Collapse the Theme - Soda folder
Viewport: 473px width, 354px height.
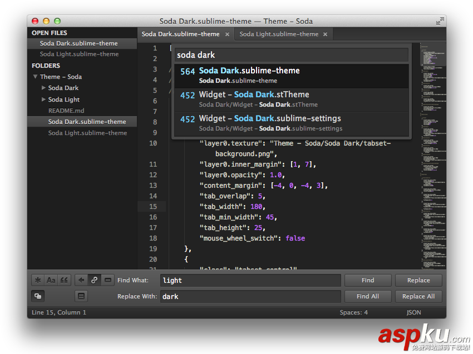tap(35, 77)
